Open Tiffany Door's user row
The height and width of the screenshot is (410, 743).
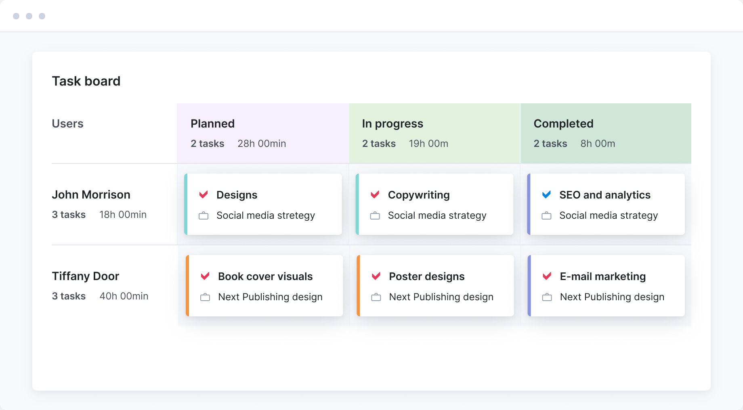pyautogui.click(x=86, y=276)
